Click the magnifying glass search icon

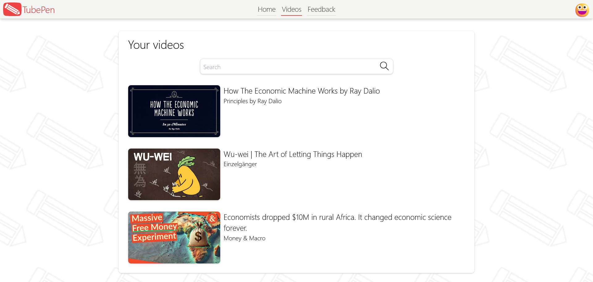(384, 66)
